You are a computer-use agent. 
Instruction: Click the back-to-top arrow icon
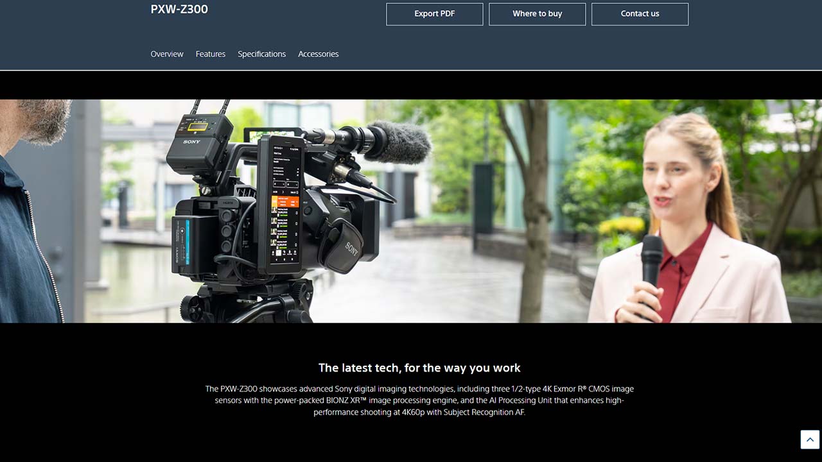point(810,440)
